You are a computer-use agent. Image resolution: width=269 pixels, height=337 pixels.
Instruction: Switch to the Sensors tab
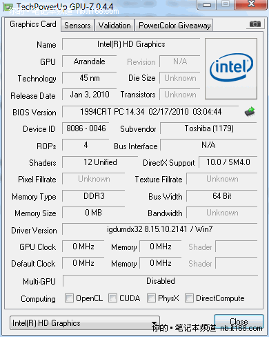tap(77, 26)
